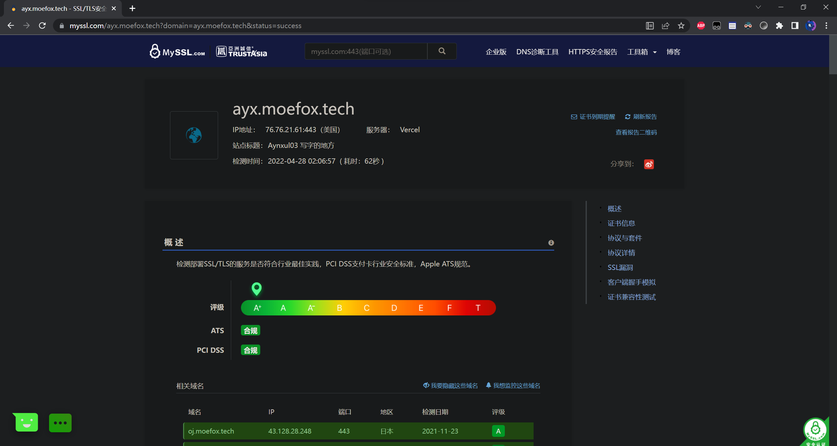The width and height of the screenshot is (837, 446).
Task: Click the overview section info icon
Action: 551,242
